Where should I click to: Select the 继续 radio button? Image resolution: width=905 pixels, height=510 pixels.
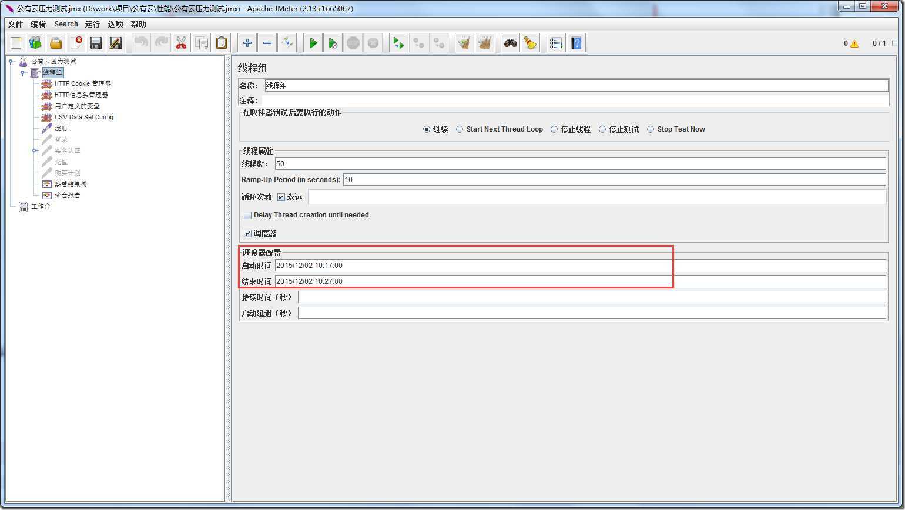pos(427,129)
